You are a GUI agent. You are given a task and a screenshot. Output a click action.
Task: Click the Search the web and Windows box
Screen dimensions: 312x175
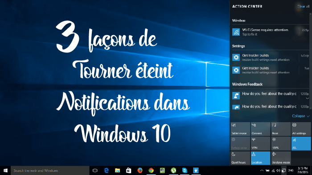(50, 171)
